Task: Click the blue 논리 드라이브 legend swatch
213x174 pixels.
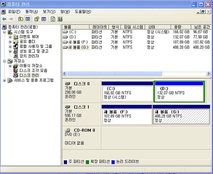Action: click(113, 162)
